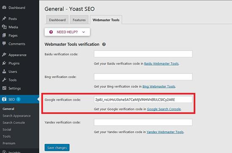Click the Dashboard gauge icon in sidebar
232x153 pixels.
pyautogui.click(x=4, y=8)
